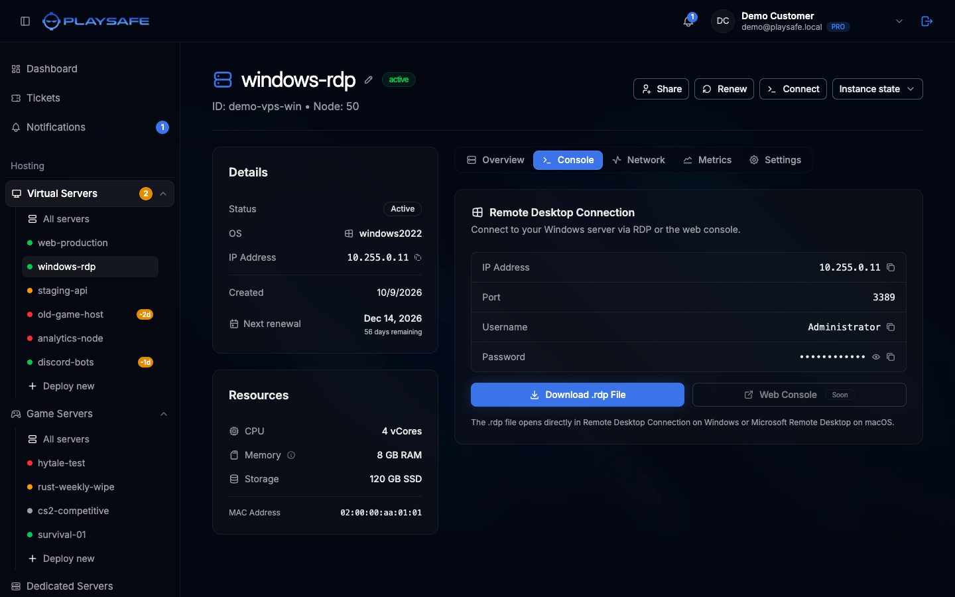Collapse the Game Servers section chevron
The width and height of the screenshot is (955, 597).
click(163, 414)
